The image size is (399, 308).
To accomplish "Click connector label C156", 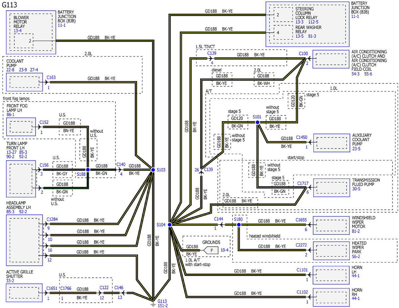I will tap(44, 165).
